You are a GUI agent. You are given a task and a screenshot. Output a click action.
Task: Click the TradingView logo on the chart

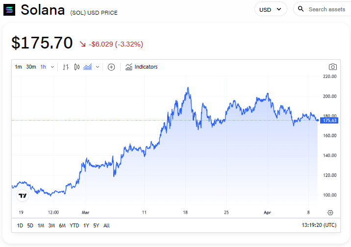click(23, 196)
